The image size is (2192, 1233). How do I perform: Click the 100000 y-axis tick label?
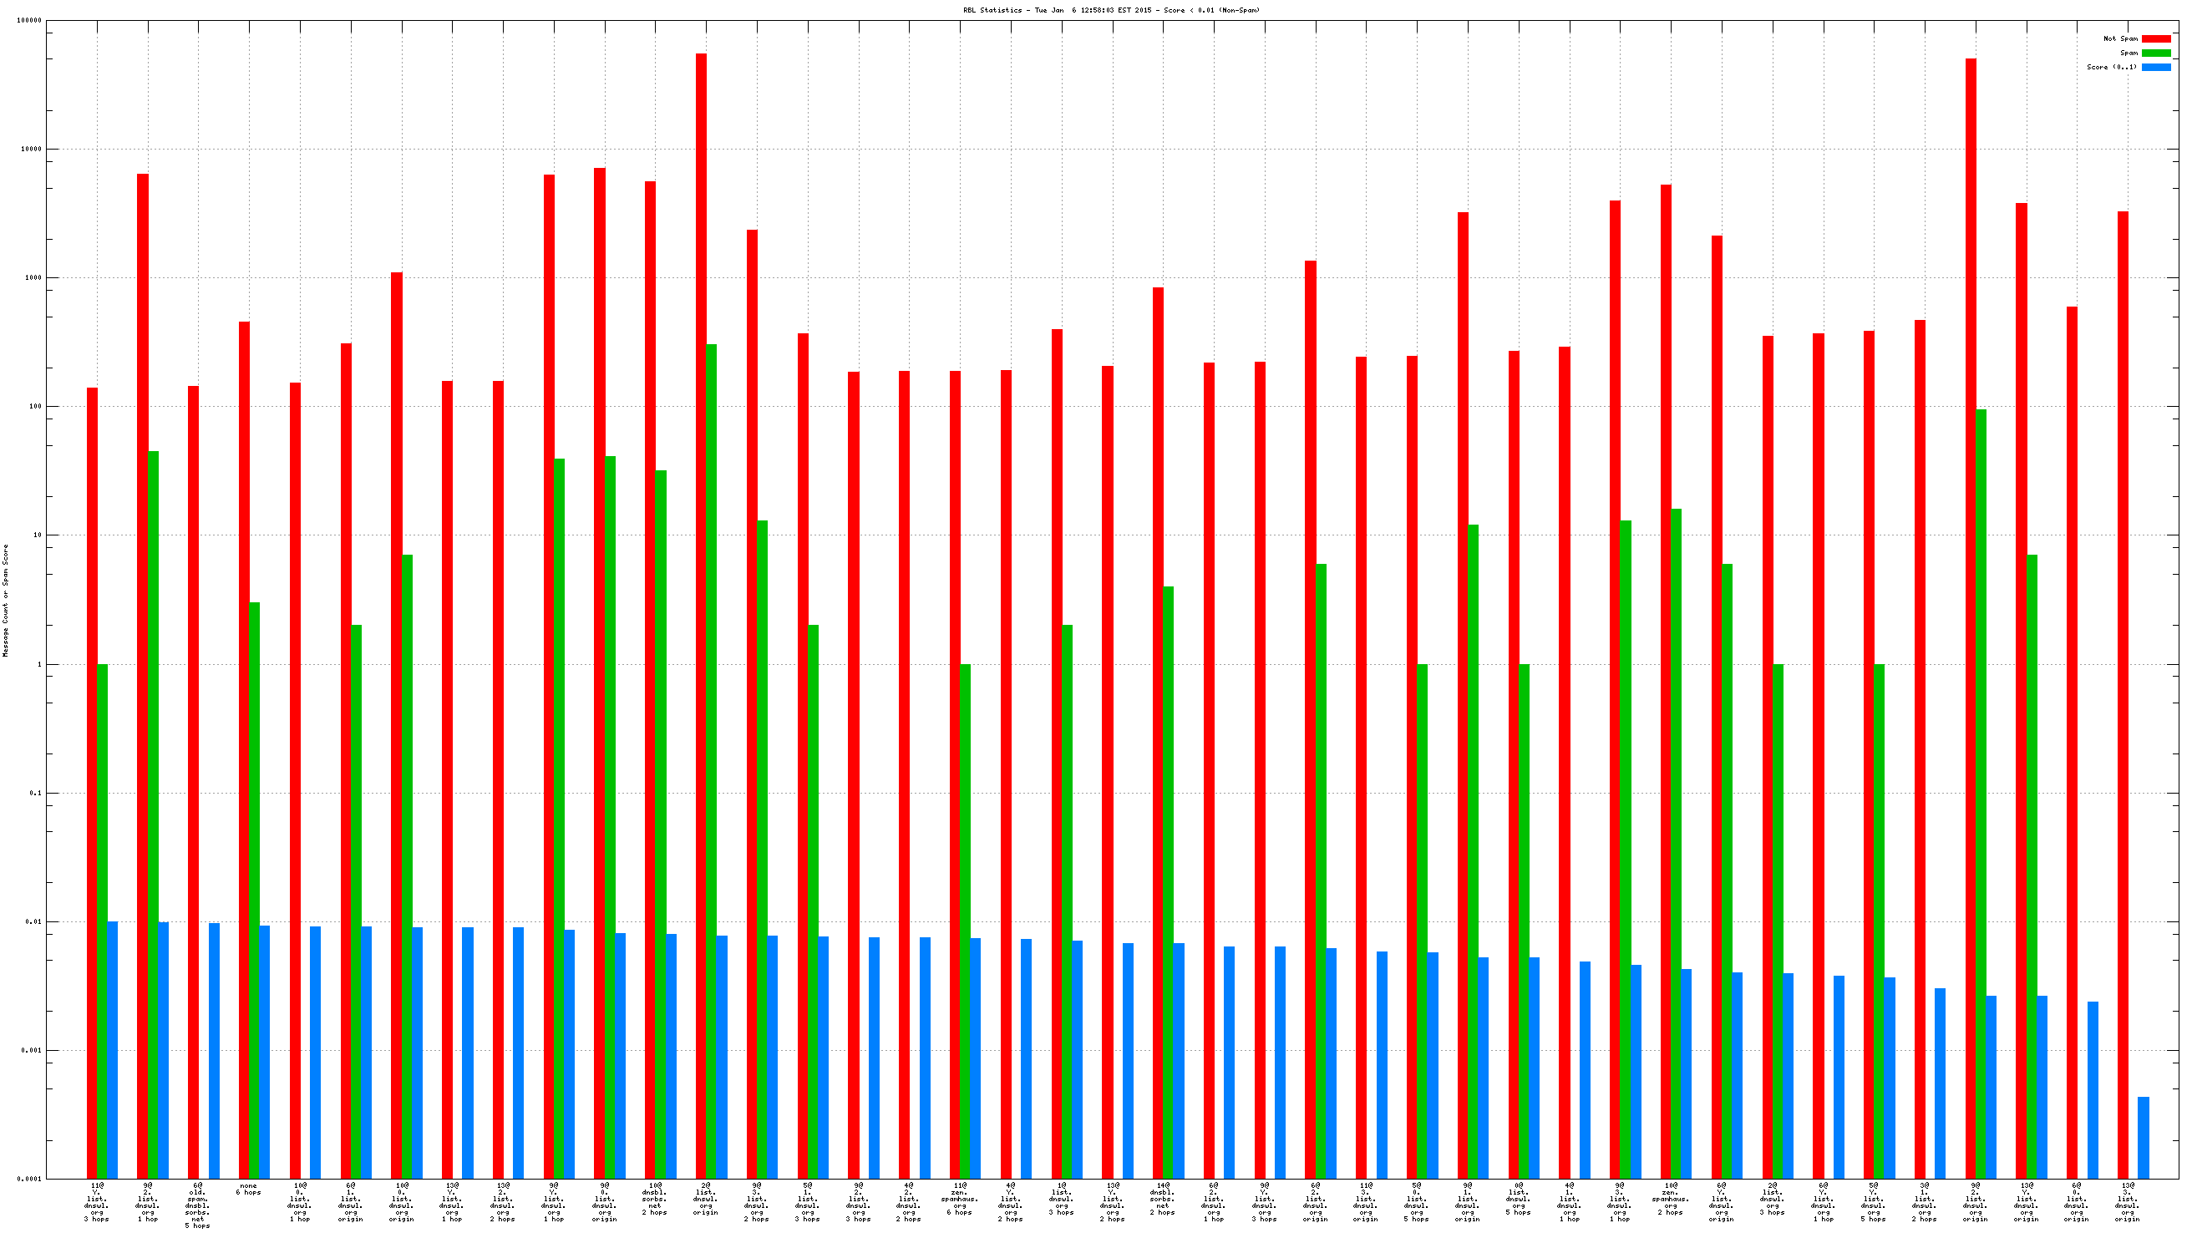pos(29,20)
